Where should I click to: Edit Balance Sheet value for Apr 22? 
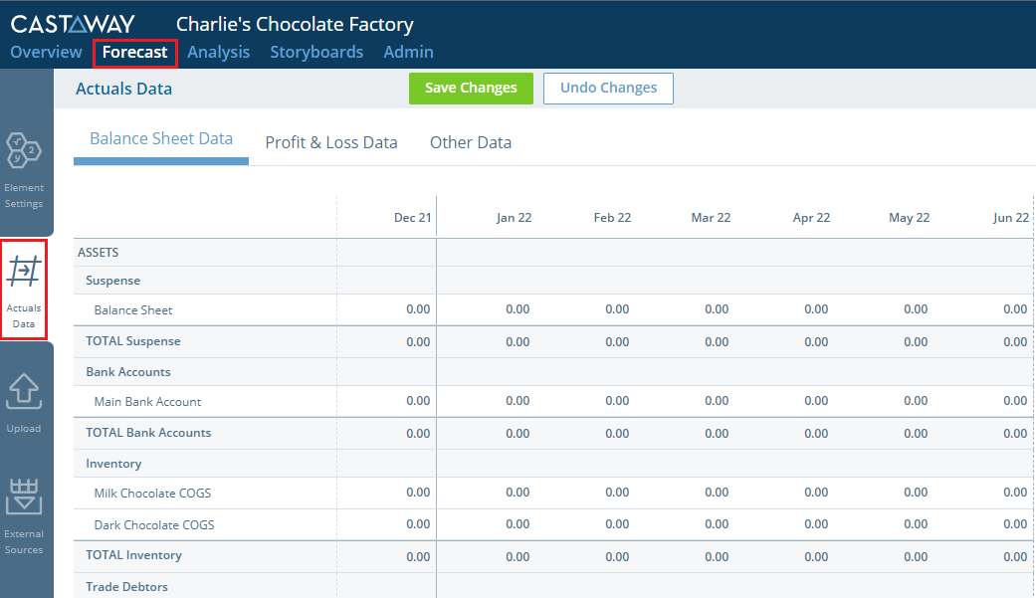(x=816, y=309)
